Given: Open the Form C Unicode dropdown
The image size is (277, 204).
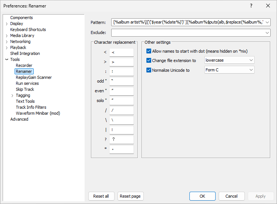Looking at the screenshot, I should [x=250, y=70].
